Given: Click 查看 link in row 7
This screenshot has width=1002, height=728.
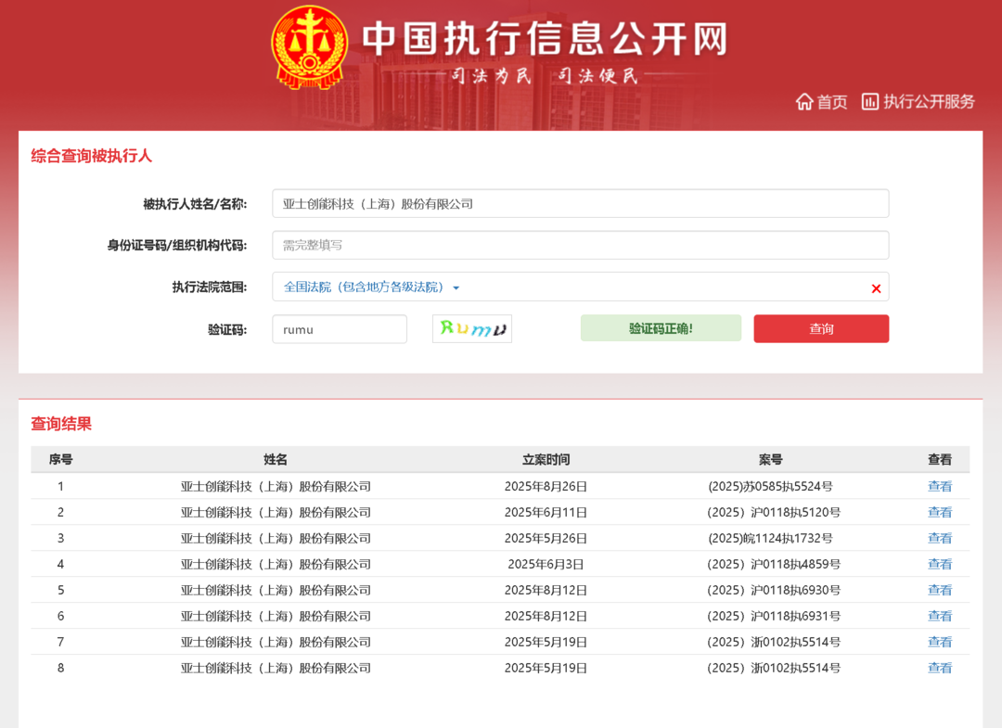Looking at the screenshot, I should pos(939,642).
